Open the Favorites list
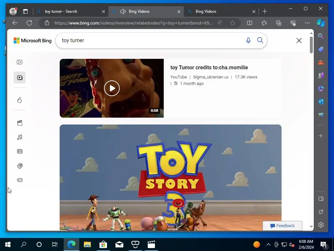 [x=264, y=23]
